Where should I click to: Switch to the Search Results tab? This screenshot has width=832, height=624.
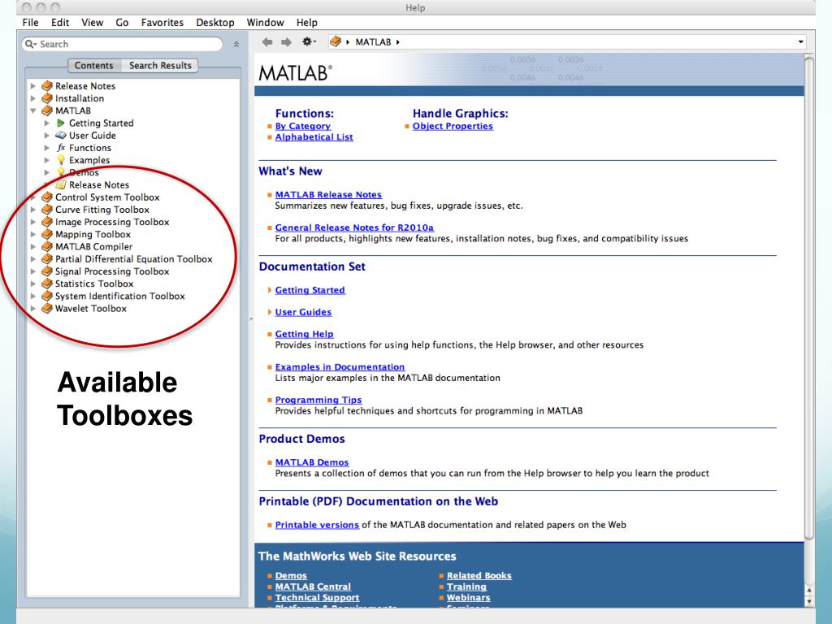point(160,65)
